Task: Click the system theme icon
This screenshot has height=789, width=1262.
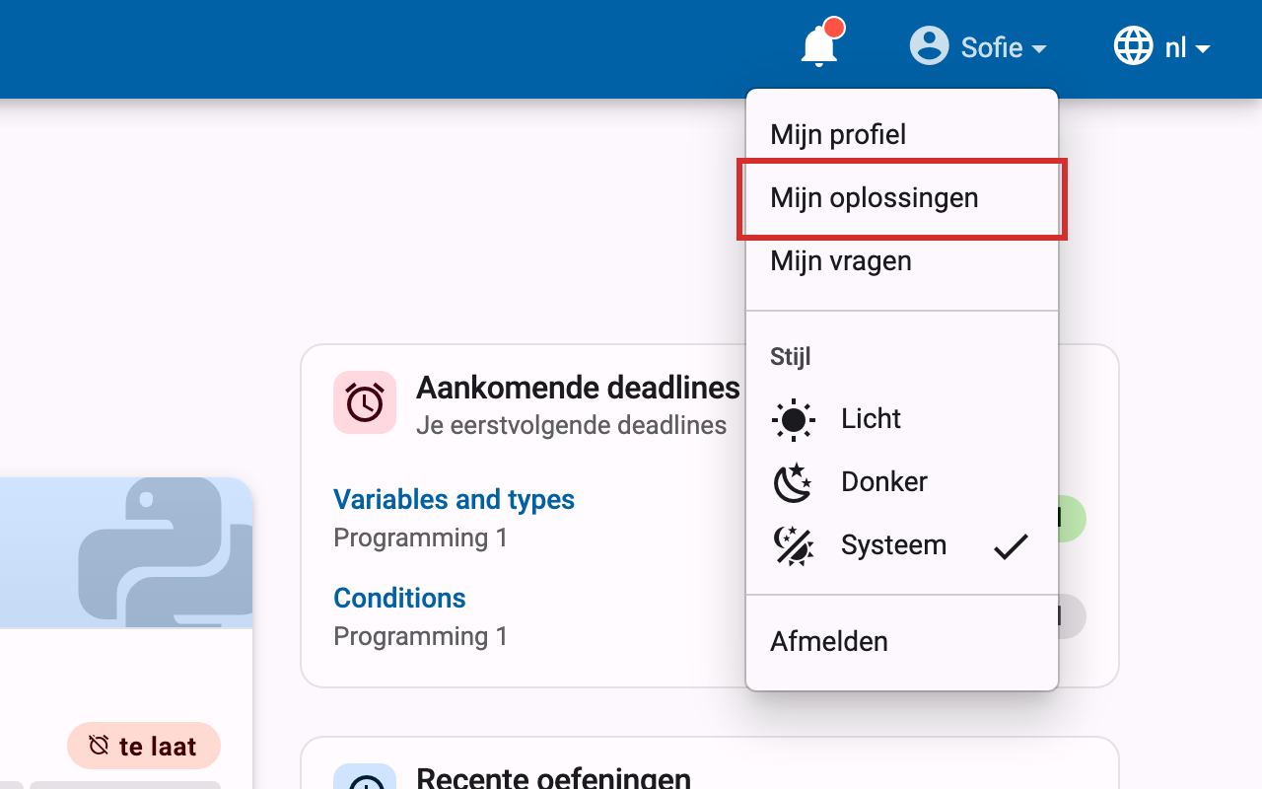Action: click(x=793, y=545)
